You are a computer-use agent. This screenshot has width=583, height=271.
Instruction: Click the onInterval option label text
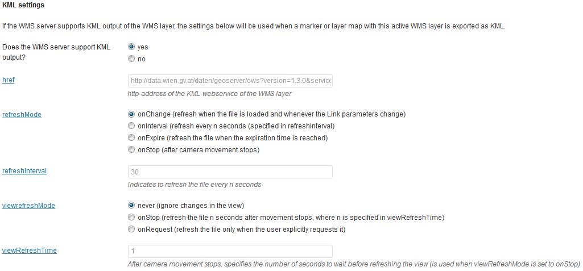click(236, 126)
